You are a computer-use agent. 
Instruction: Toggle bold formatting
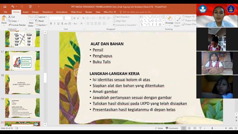click(x=51, y=23)
